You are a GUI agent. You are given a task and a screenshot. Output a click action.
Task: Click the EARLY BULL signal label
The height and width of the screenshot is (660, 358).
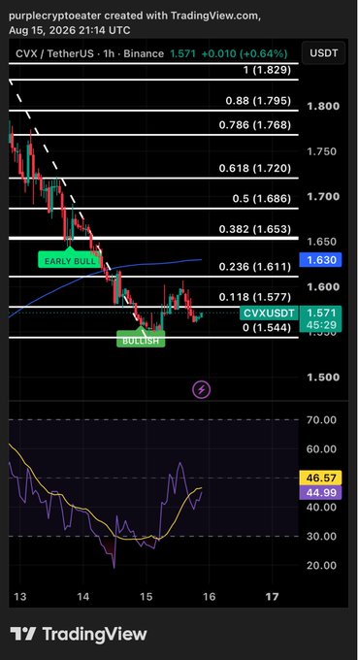pos(70,260)
